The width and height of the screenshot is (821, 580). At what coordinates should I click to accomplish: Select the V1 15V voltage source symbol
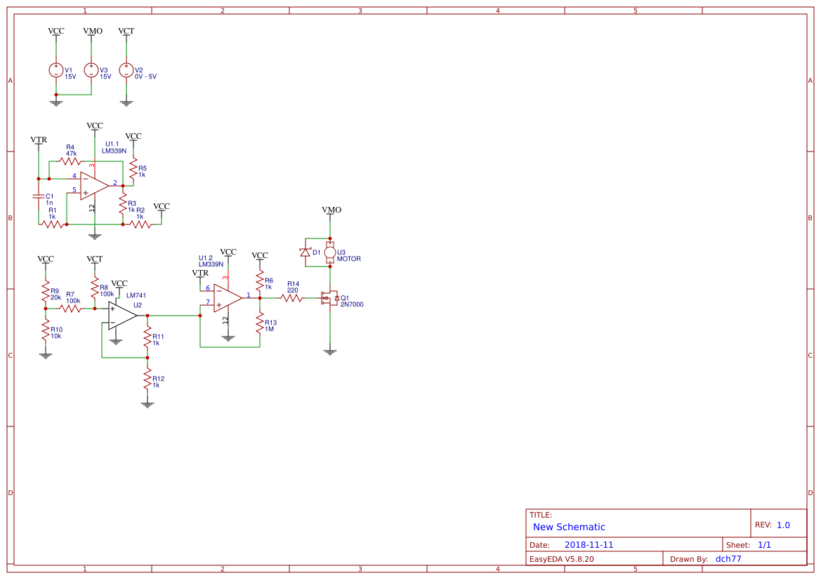point(56,70)
